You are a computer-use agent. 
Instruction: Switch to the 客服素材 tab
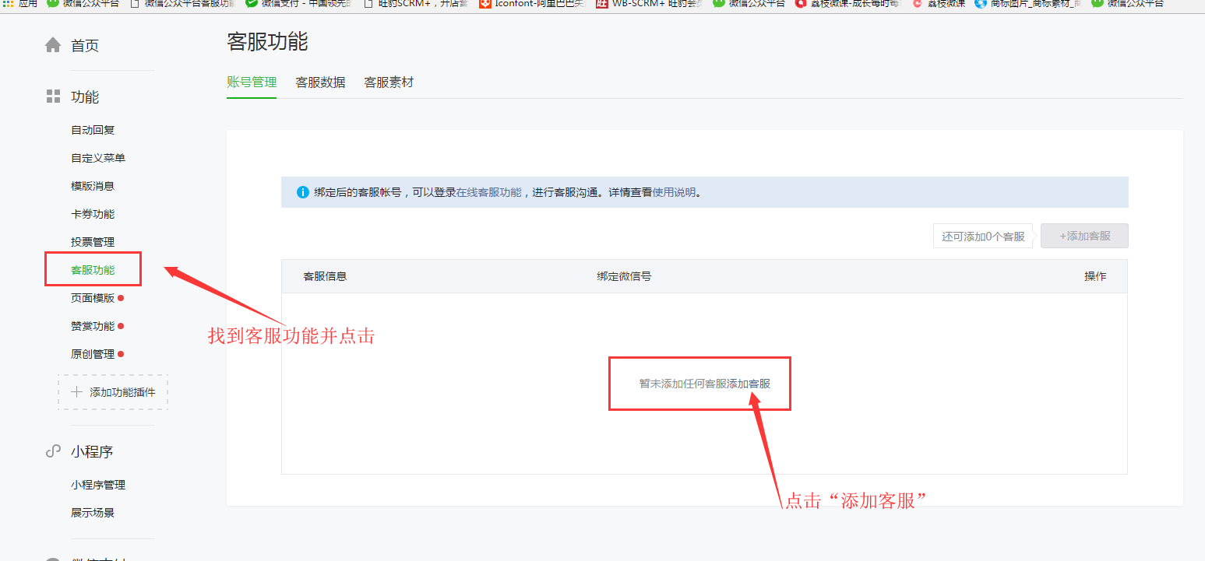pyautogui.click(x=389, y=82)
